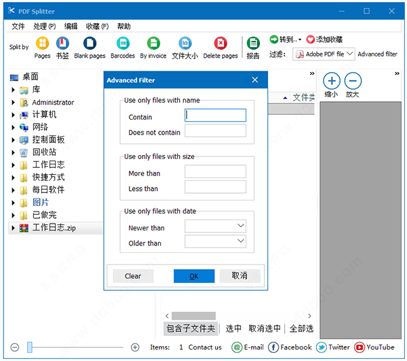Expand file list toolbar overflow chevron

coord(312,73)
